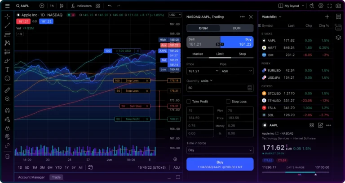Open the Time in force Day dropdown
This screenshot has width=345, height=183.
tap(220, 150)
